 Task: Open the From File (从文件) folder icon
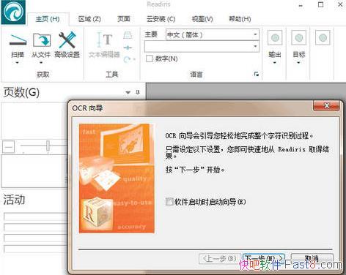point(42,40)
